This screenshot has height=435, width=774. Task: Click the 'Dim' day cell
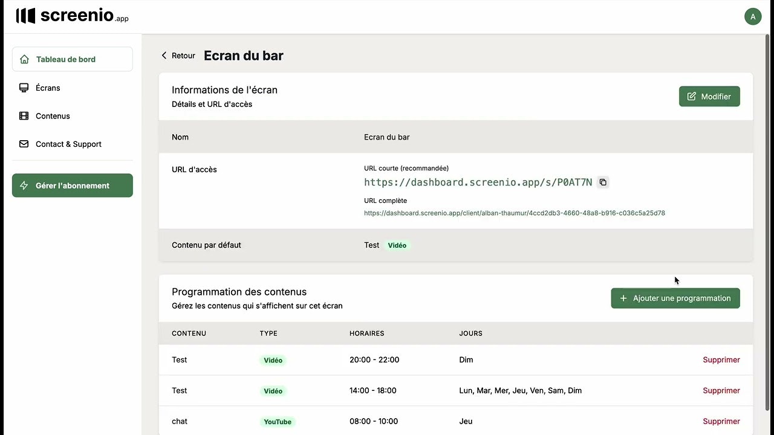pos(466,359)
